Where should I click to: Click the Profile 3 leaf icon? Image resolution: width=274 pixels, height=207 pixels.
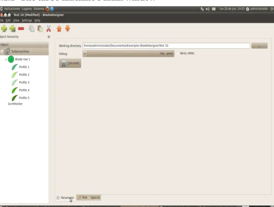pos(15,83)
